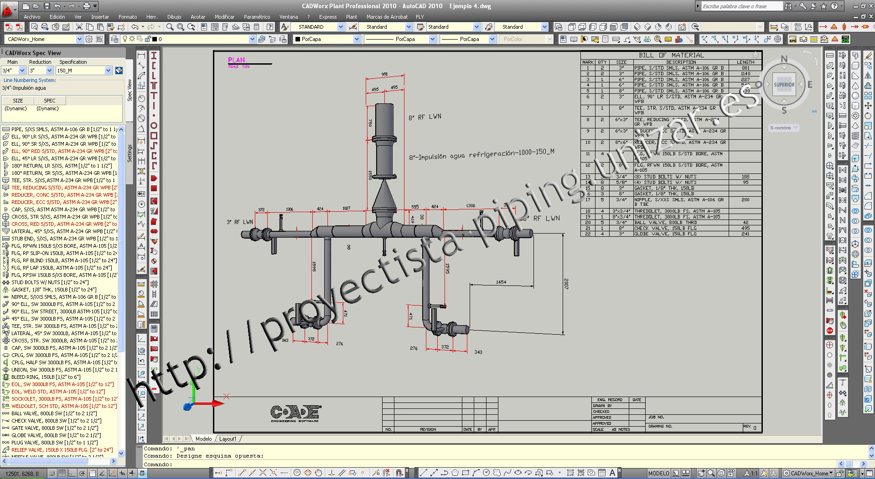
Task: Expand the S-nombre UCS dropdown
Action: click(x=795, y=128)
